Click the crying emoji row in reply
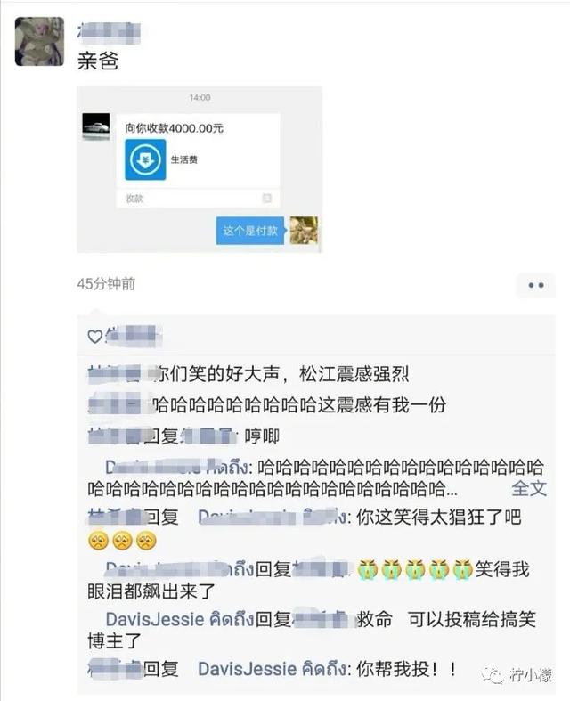The height and width of the screenshot is (701, 570). (414, 570)
